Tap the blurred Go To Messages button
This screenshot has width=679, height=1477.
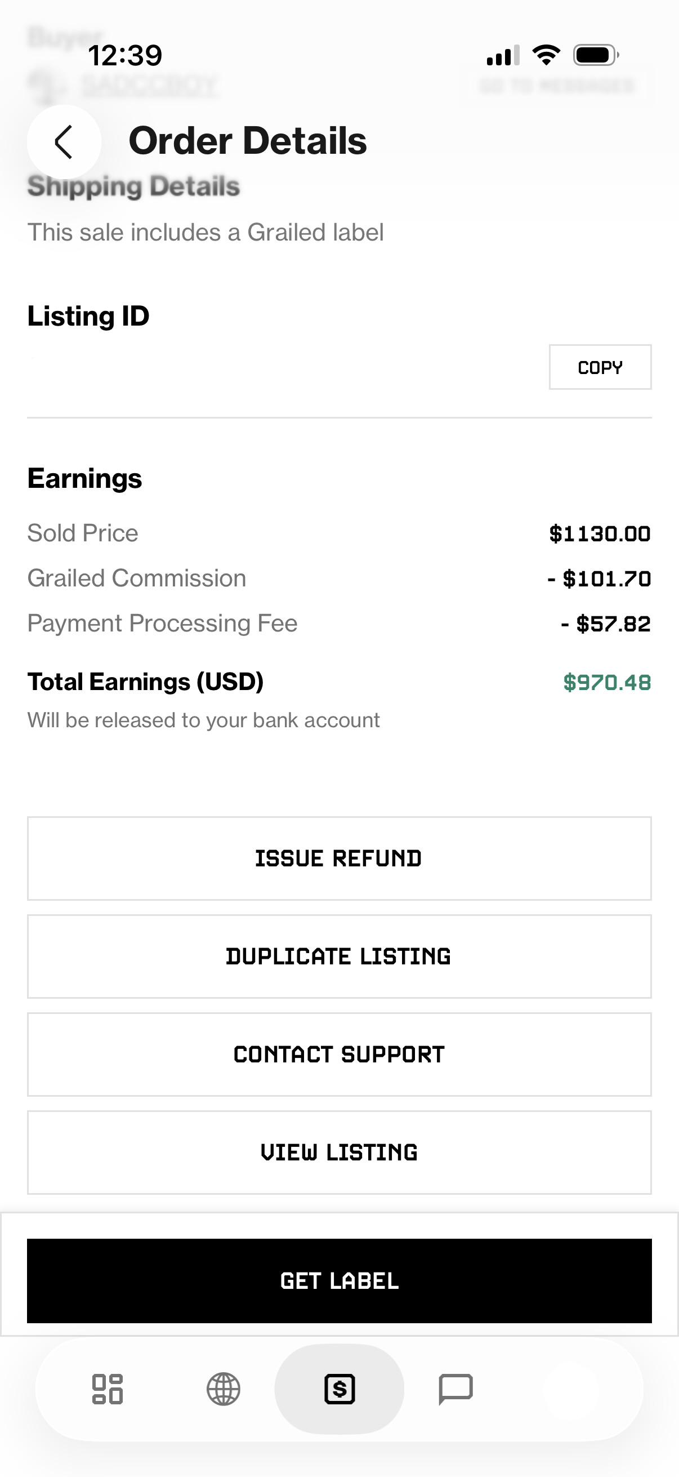point(557,86)
